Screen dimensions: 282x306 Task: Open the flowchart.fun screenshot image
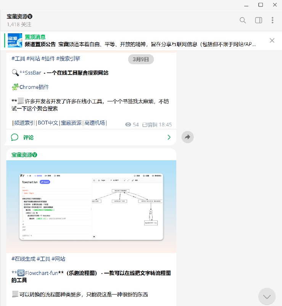pyautogui.click(x=91, y=207)
